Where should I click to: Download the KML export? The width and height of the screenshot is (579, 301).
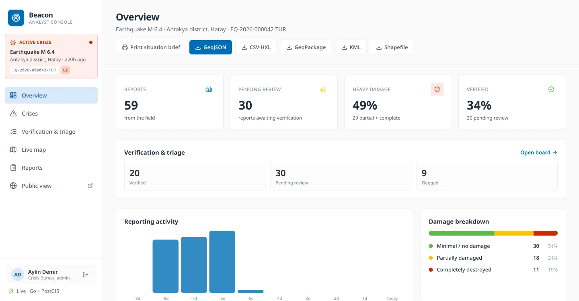(x=351, y=47)
